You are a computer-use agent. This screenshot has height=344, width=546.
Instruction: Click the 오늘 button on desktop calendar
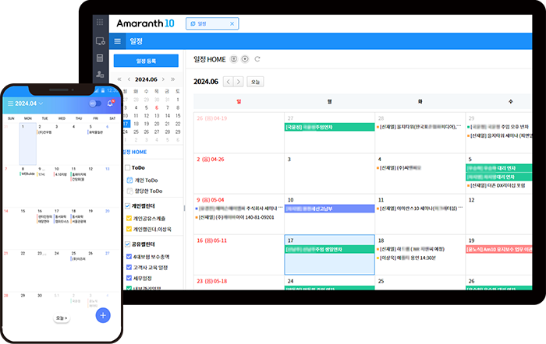click(x=255, y=82)
